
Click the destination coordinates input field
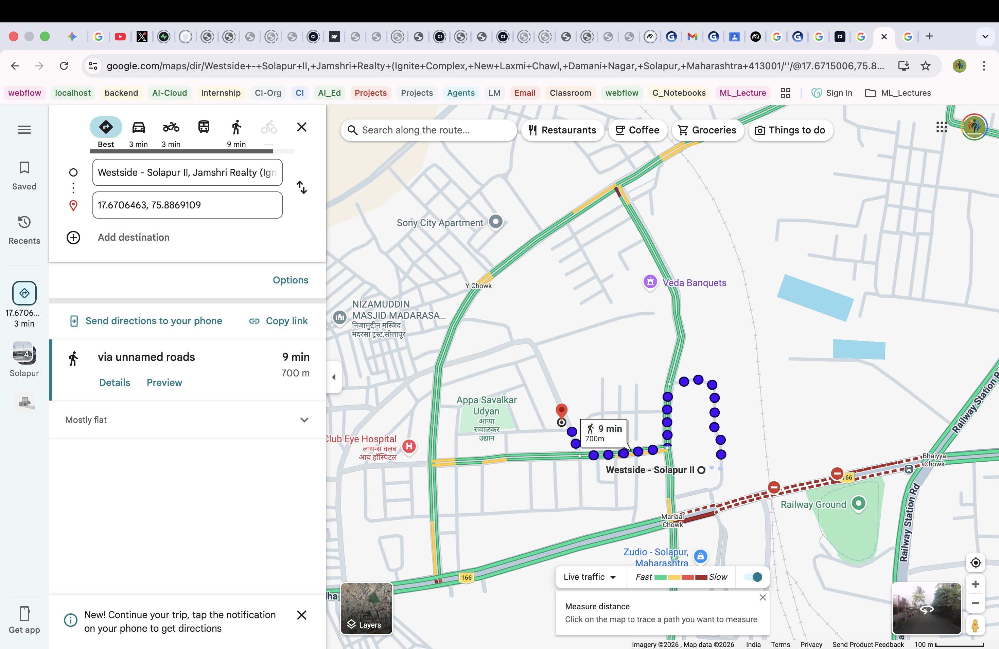pyautogui.click(x=187, y=205)
